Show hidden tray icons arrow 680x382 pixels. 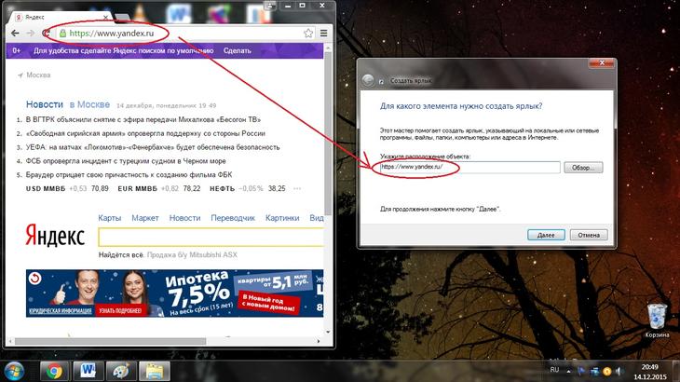coord(568,371)
